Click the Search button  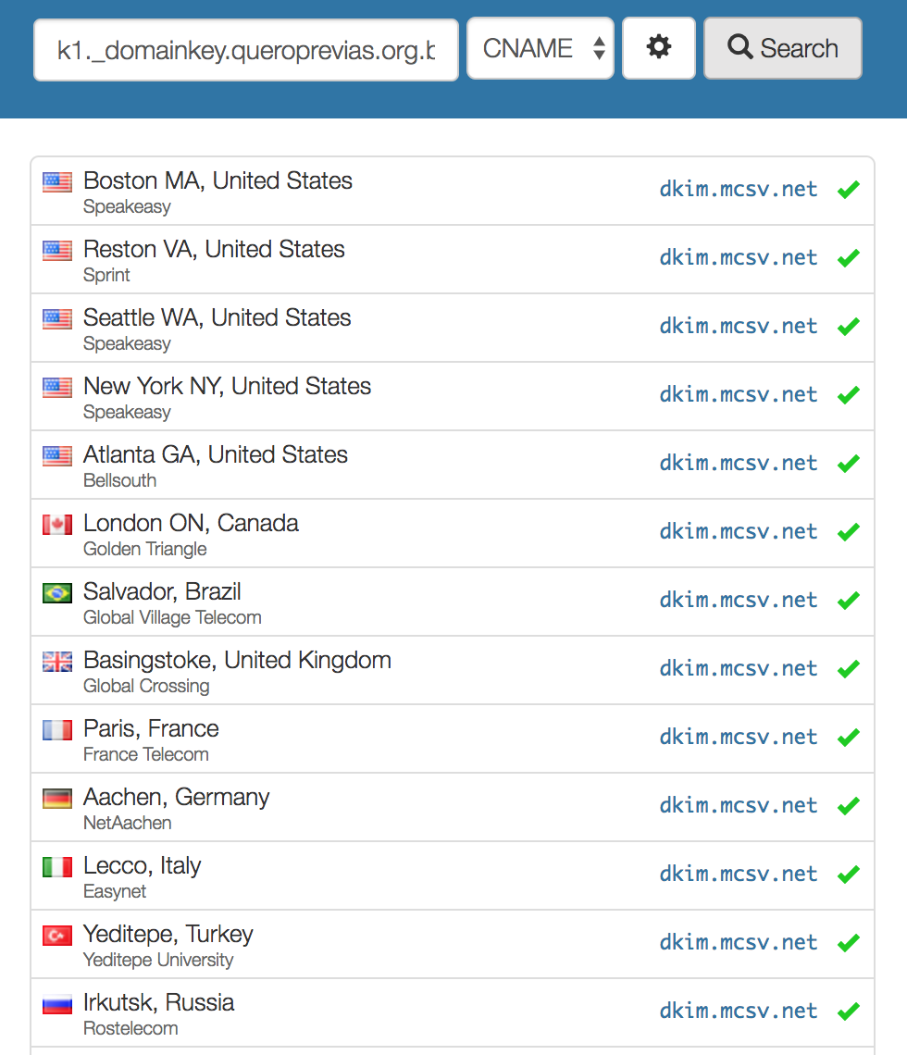point(783,48)
